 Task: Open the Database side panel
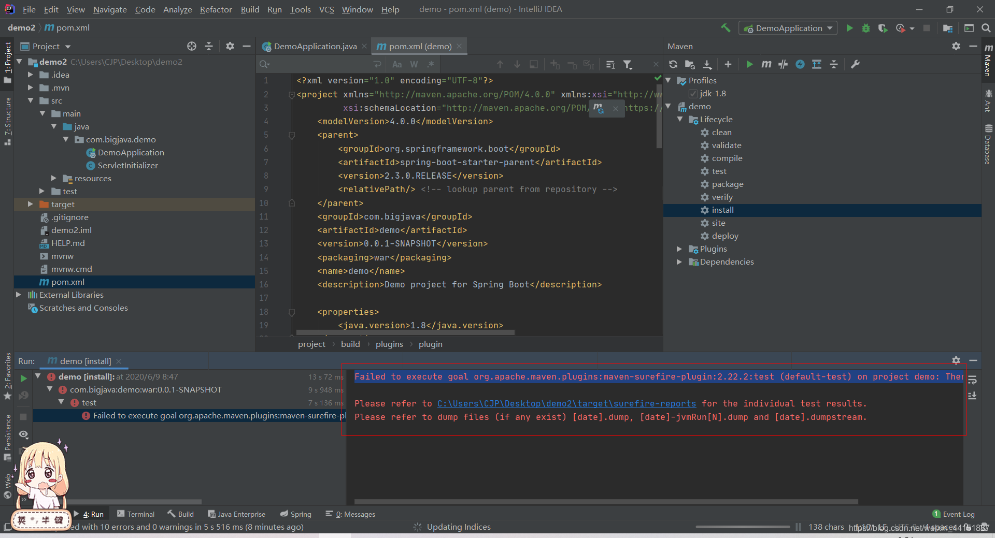988,144
